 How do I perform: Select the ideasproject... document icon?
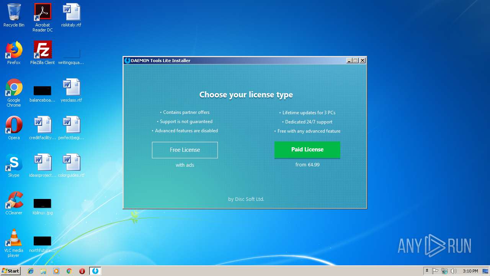42,166
